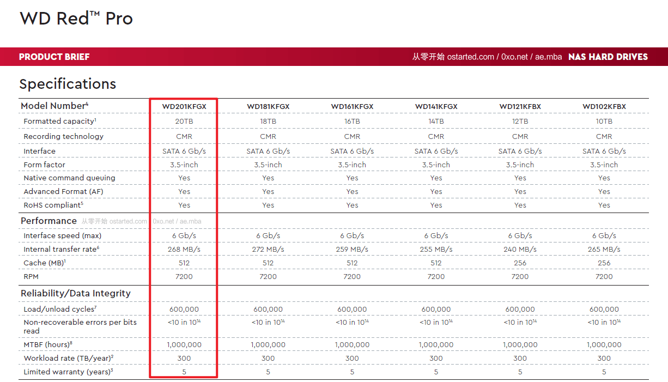668x382 pixels.
Task: Select model number WD161KFGX
Action: [x=352, y=107]
